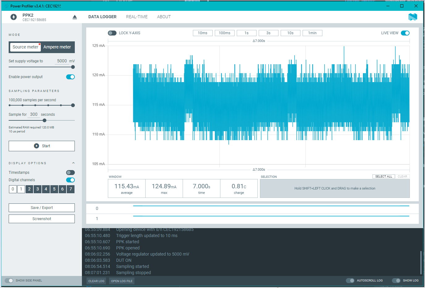Image resolution: width=425 pixels, height=288 pixels.
Task: Set chart window to 1s
Action: pyautogui.click(x=247, y=33)
